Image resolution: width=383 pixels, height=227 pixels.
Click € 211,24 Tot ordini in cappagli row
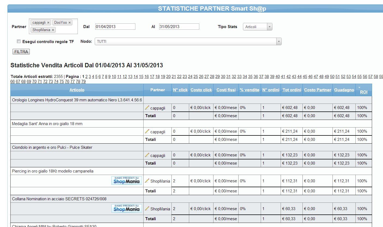[290, 131]
